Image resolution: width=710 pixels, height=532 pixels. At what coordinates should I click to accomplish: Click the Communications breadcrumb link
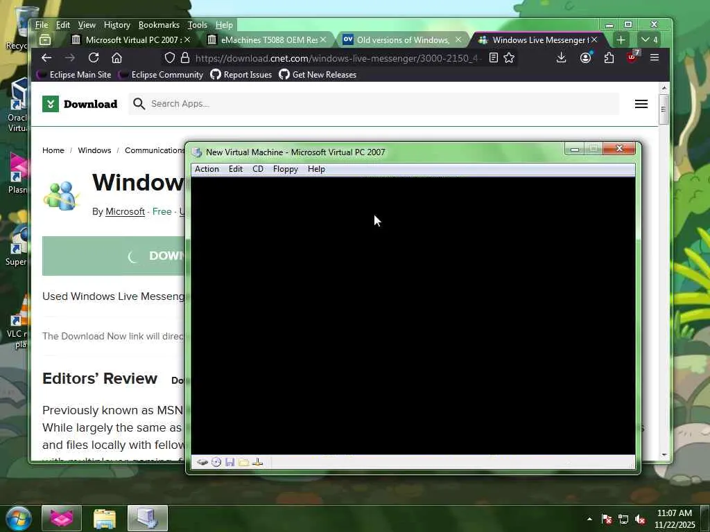pyautogui.click(x=155, y=150)
